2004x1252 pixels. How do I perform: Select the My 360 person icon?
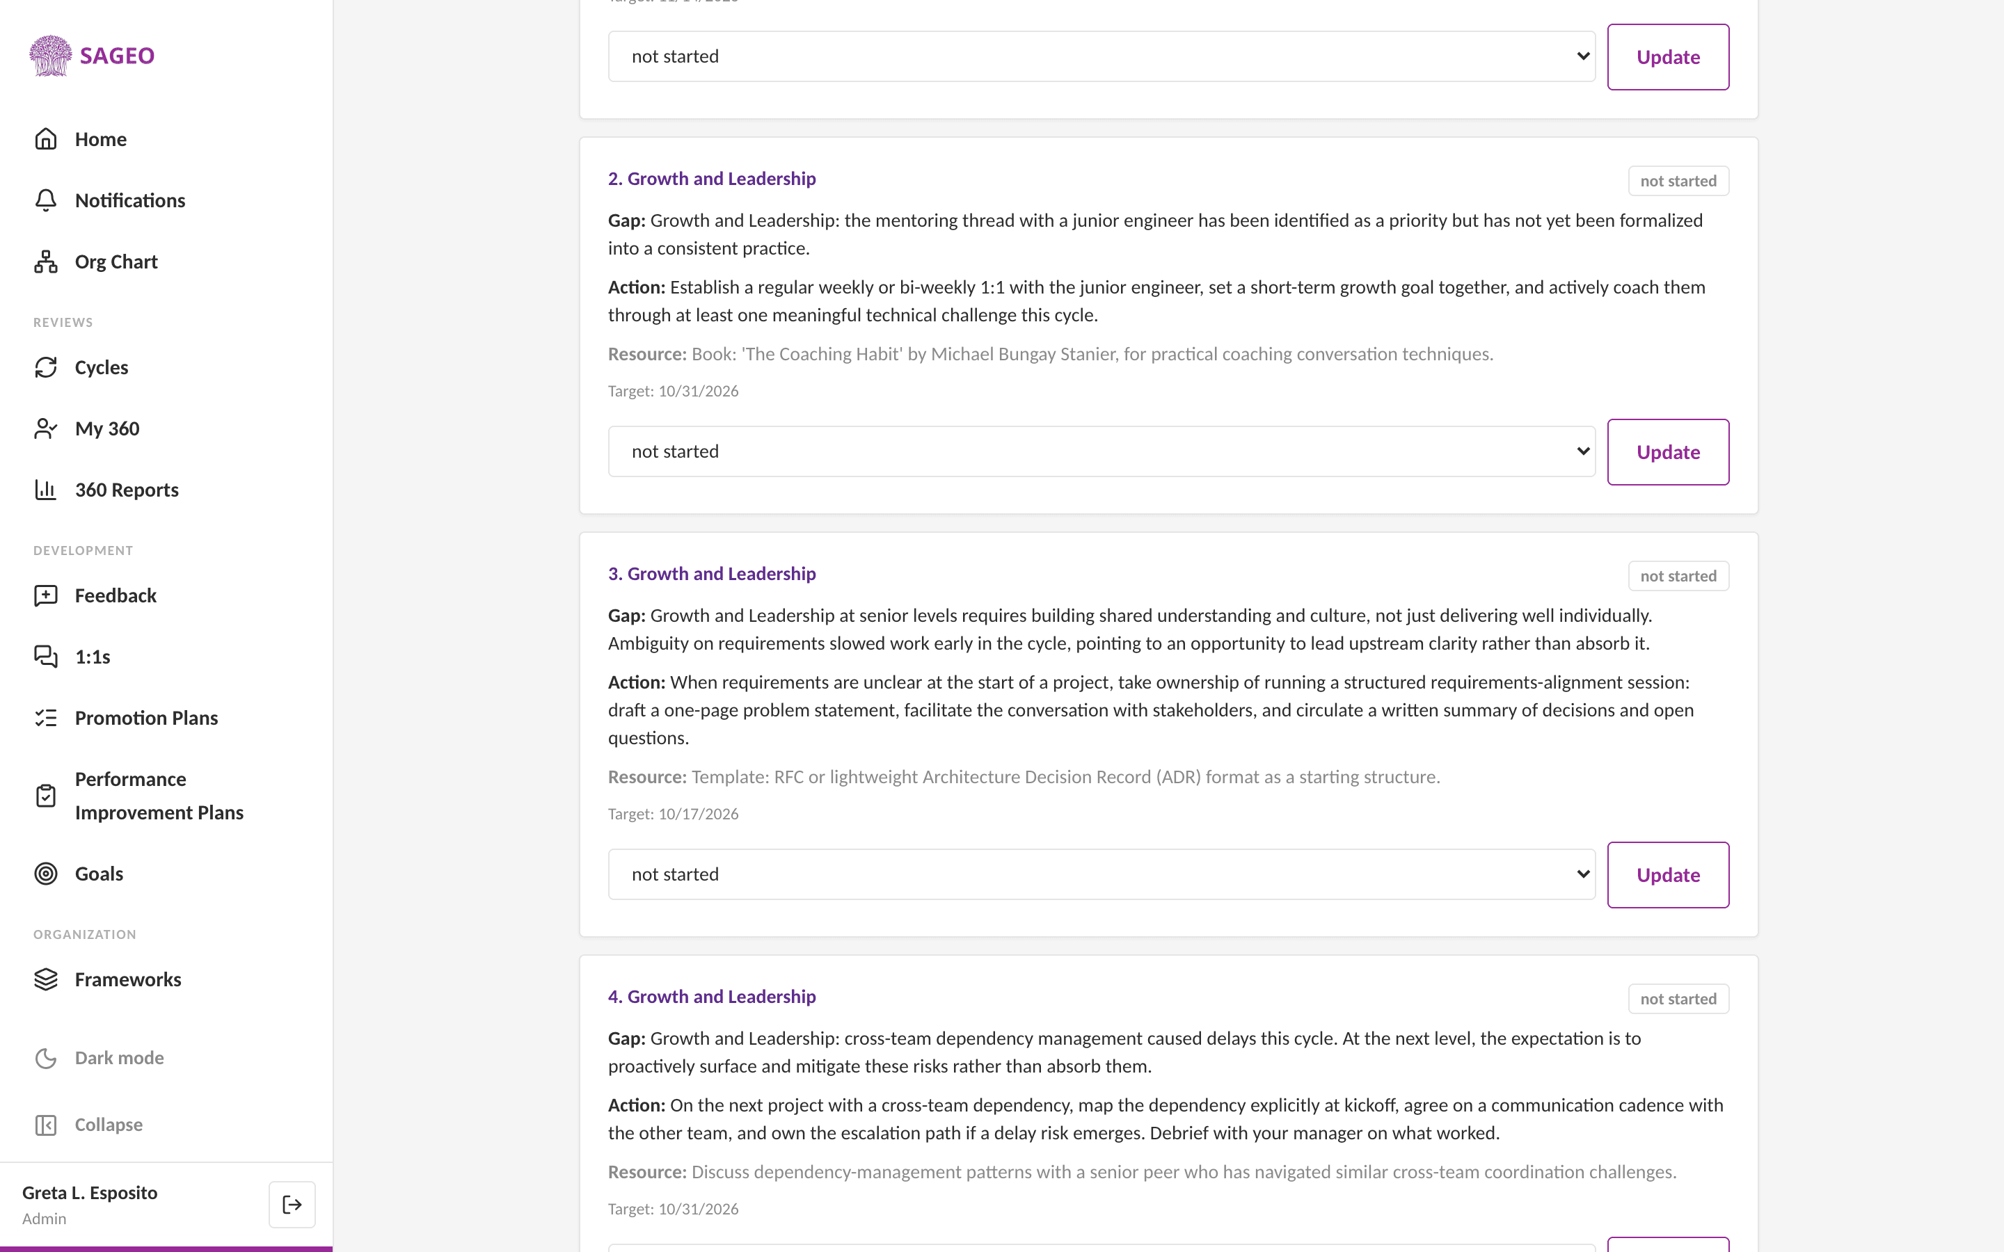(45, 429)
